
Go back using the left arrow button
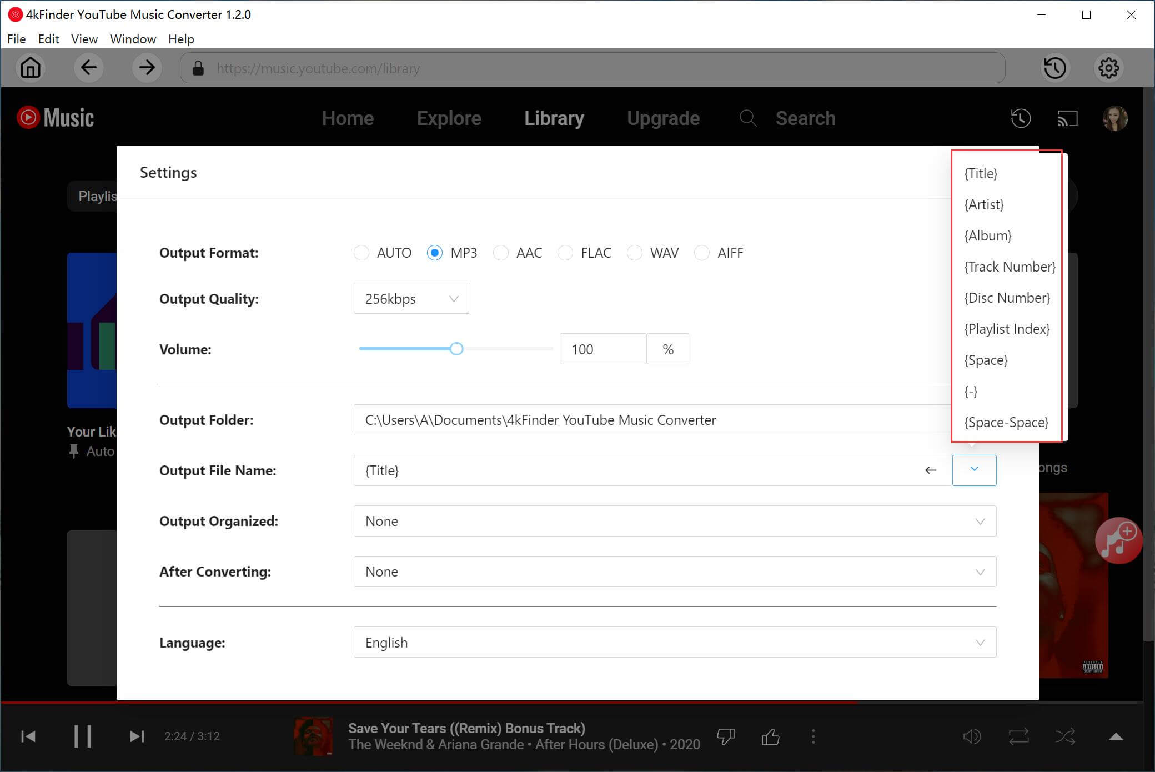point(88,68)
